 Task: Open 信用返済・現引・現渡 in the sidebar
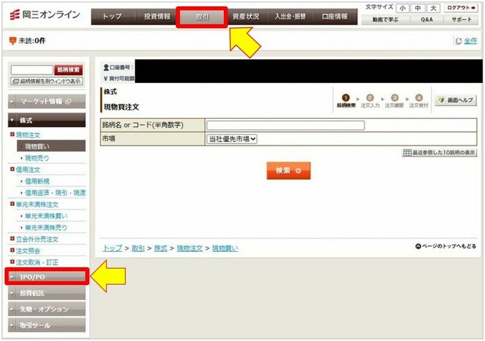tap(55, 193)
